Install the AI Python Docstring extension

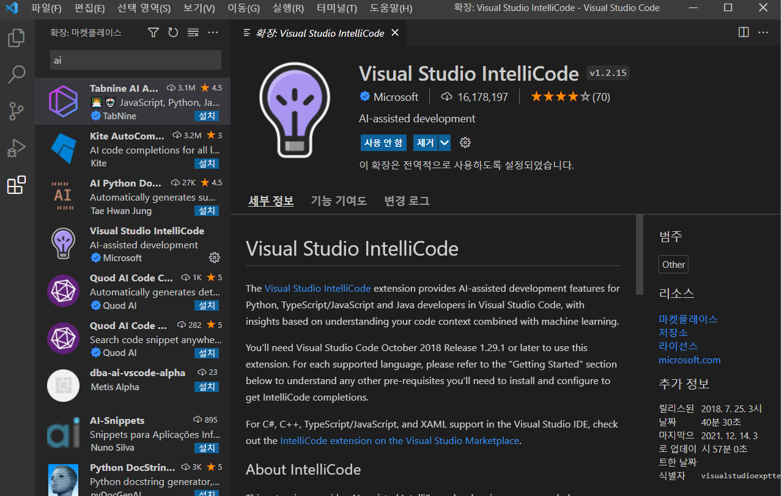(x=207, y=210)
